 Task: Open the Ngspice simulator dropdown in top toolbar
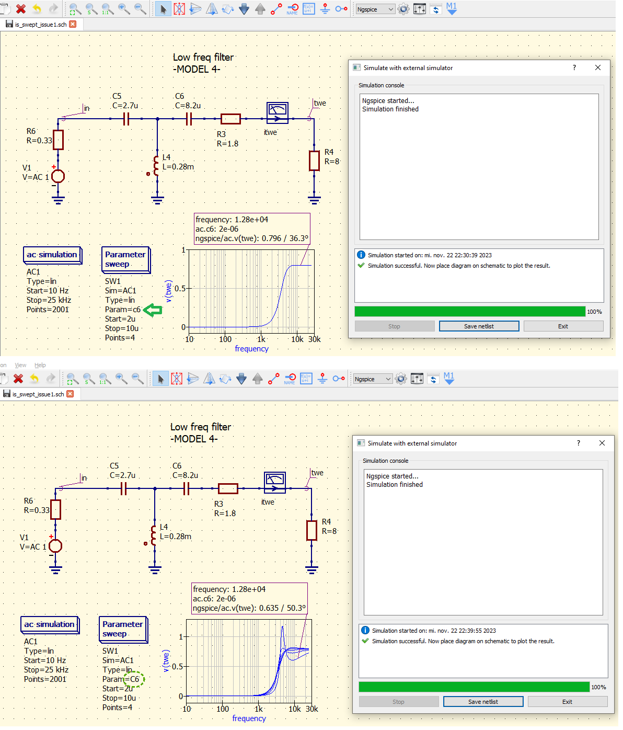click(x=375, y=9)
